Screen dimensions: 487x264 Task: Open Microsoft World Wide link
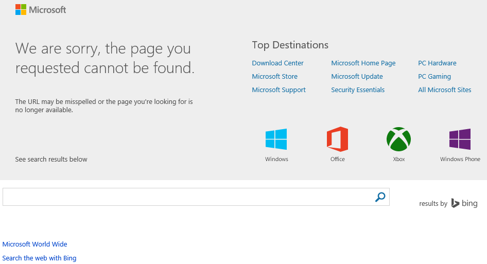[x=35, y=244]
